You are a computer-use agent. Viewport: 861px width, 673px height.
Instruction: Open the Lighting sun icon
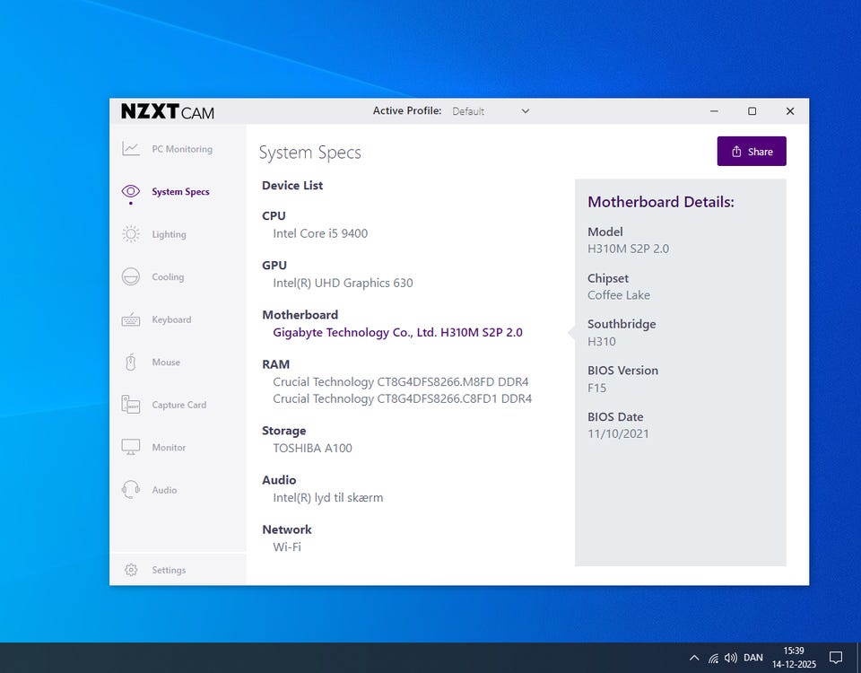(x=131, y=234)
